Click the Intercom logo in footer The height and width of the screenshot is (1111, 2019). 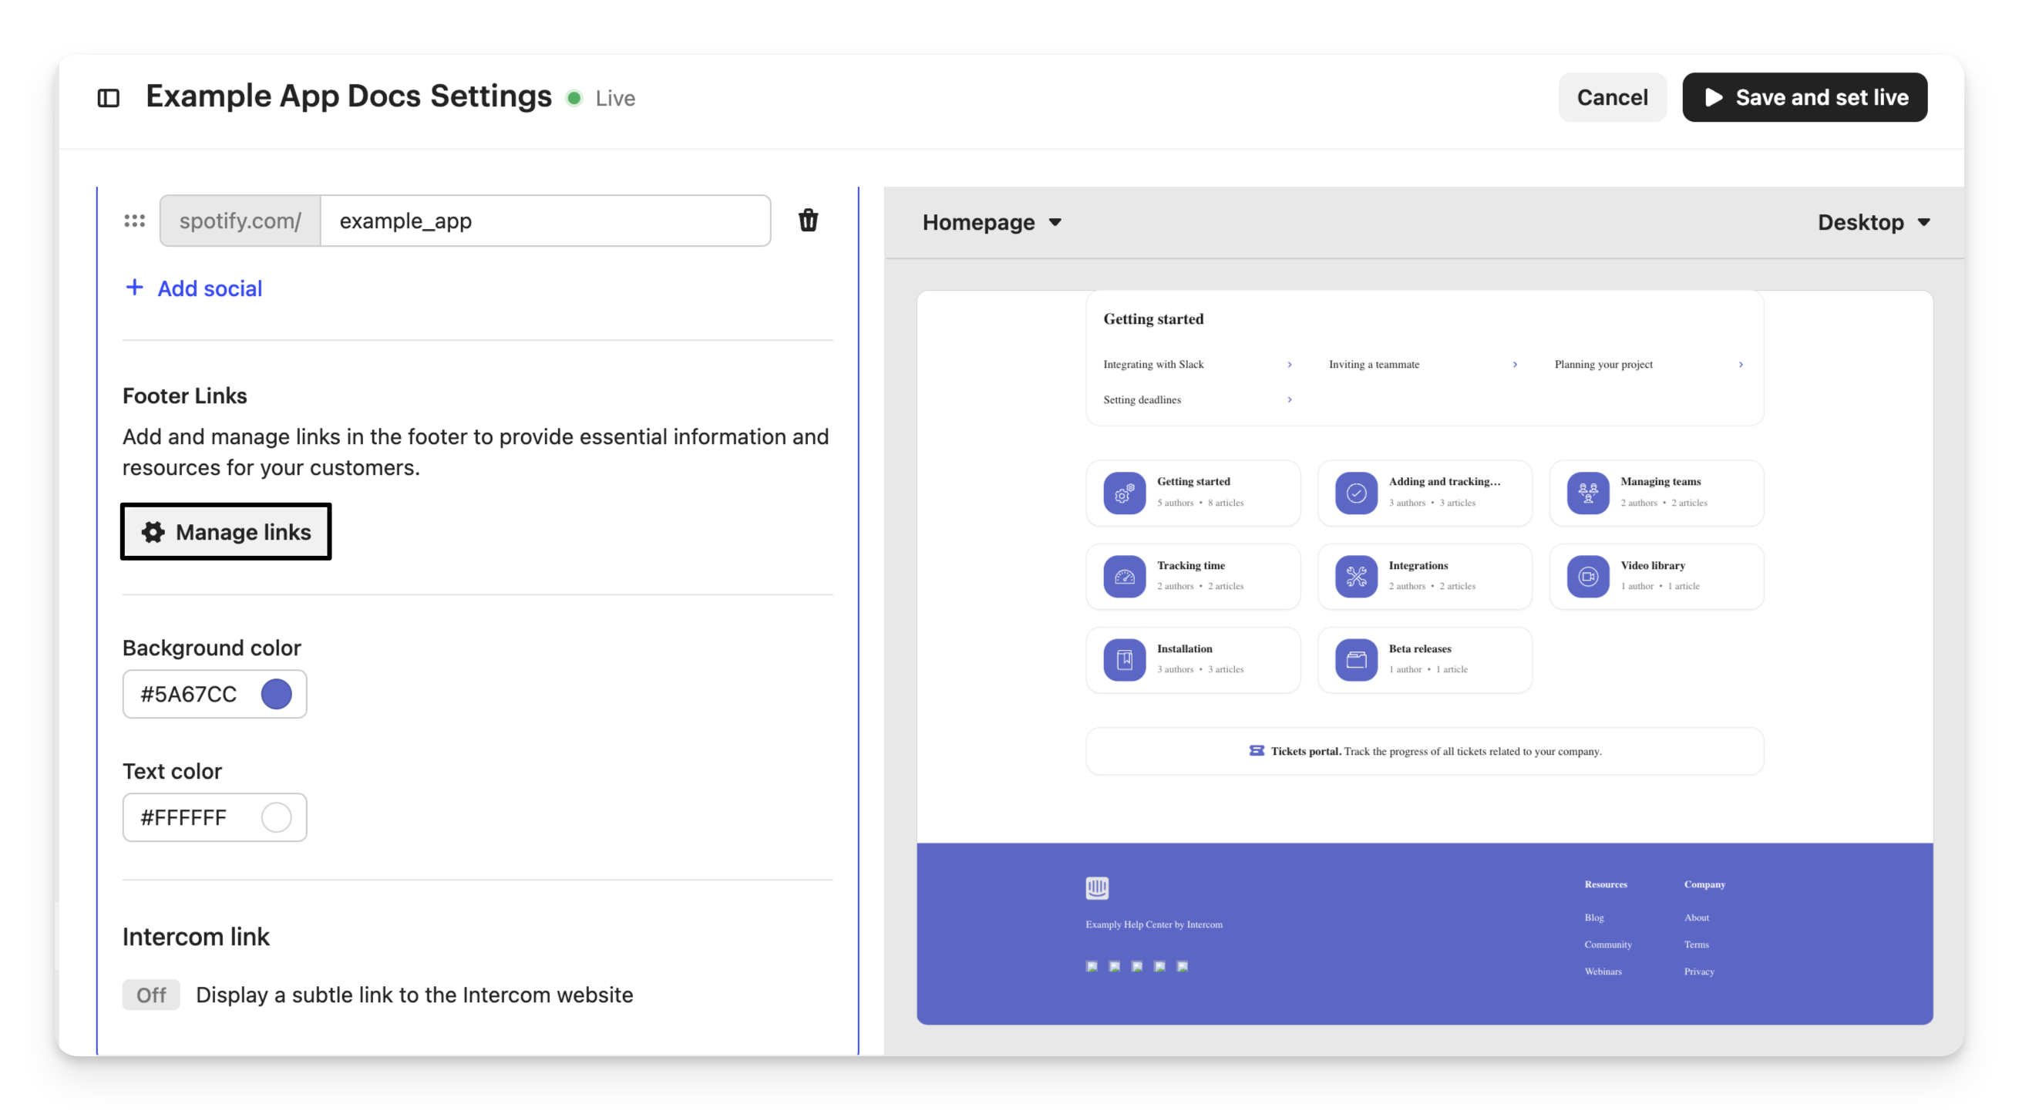[x=1096, y=887]
